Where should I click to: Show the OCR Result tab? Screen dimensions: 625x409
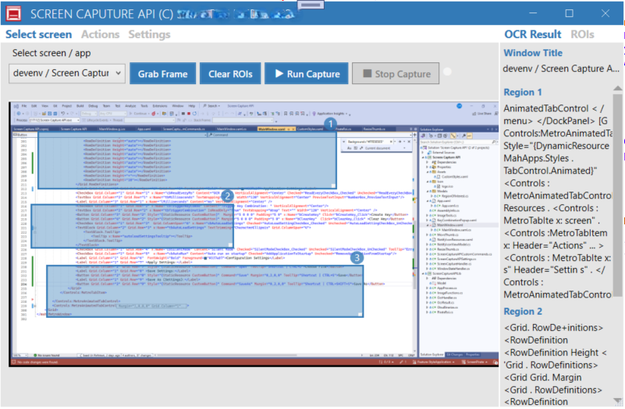(x=532, y=34)
